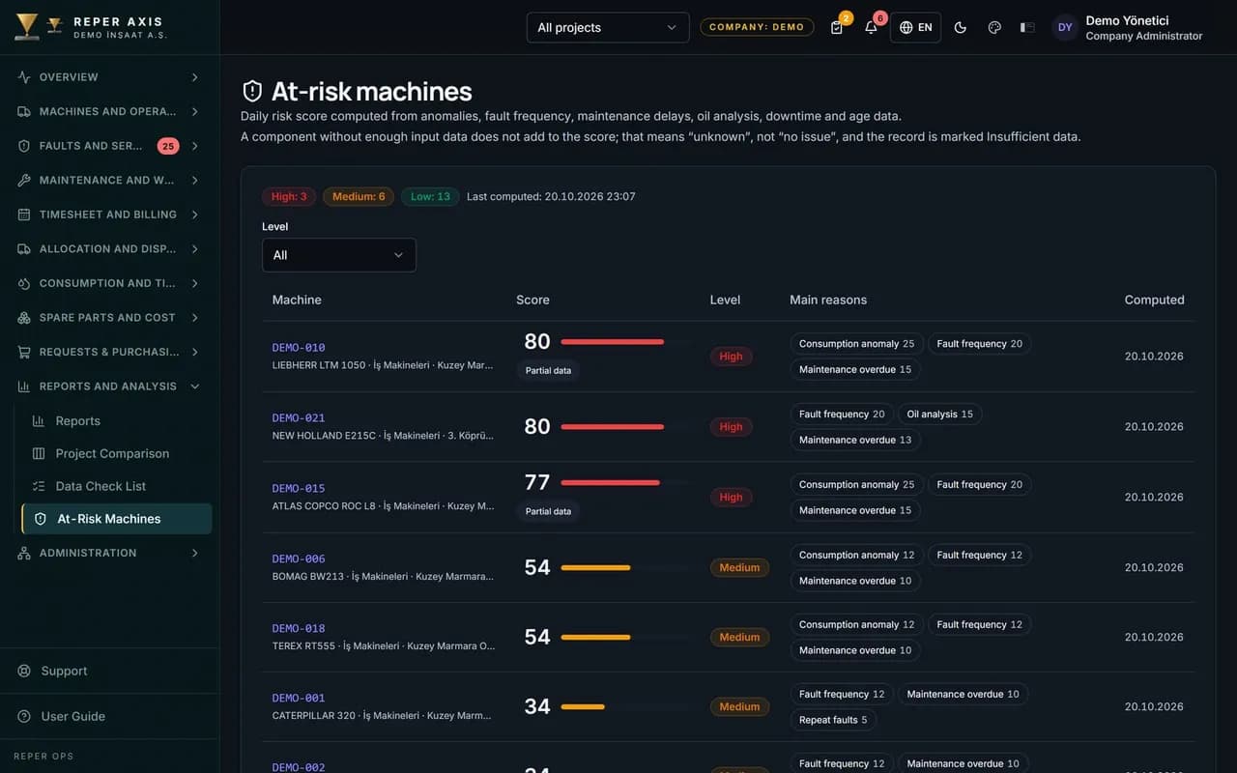Image resolution: width=1237 pixels, height=773 pixels.
Task: Click the DEMO-006 yellow score bar
Action: pos(595,568)
